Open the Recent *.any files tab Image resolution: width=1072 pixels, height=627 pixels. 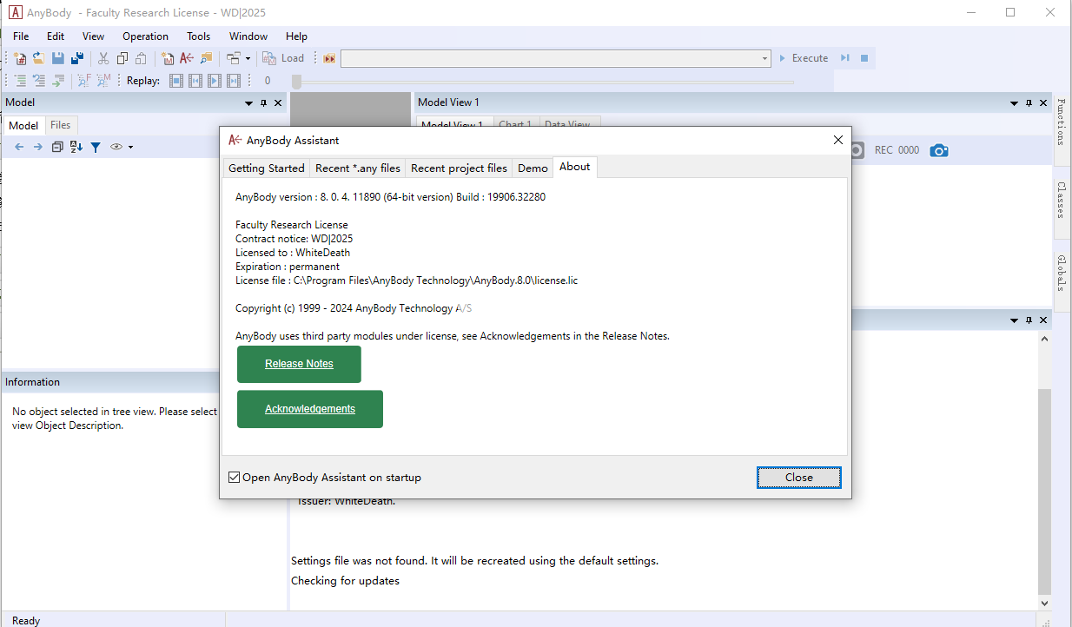tap(358, 168)
